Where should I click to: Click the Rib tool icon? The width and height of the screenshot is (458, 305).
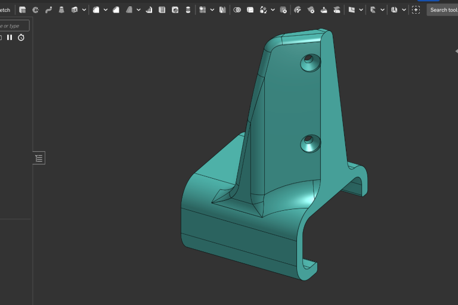point(148,10)
